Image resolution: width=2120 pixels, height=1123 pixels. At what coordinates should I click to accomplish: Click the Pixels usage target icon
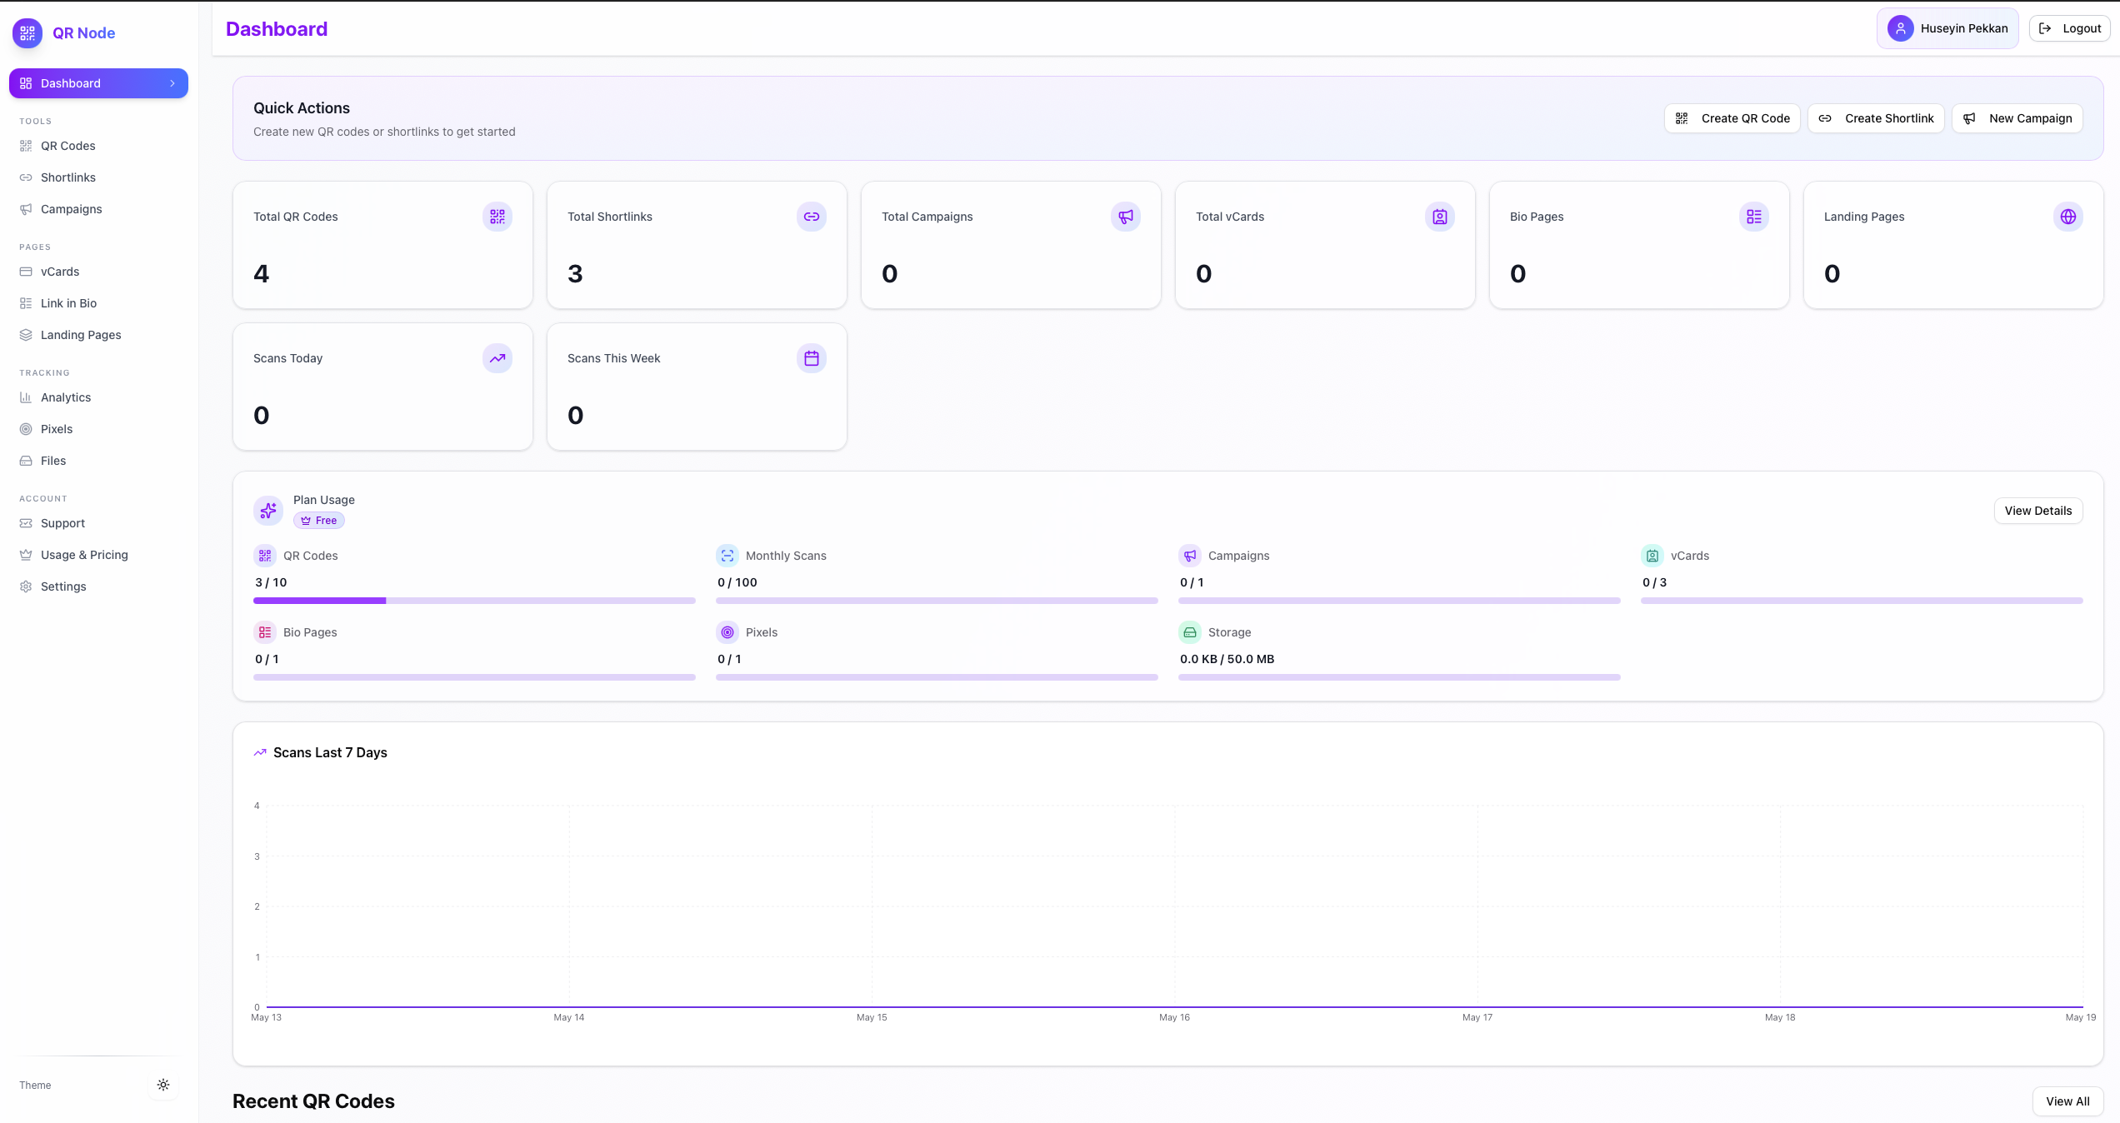[727, 632]
